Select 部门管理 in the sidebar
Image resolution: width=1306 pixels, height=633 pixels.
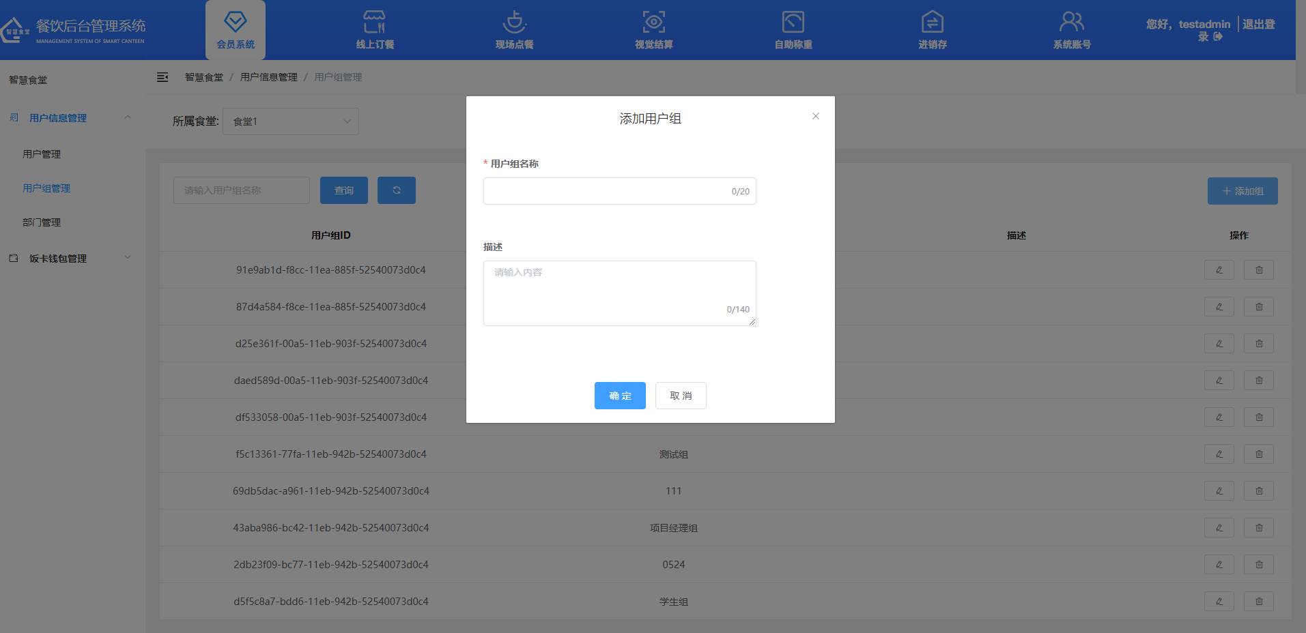click(42, 222)
